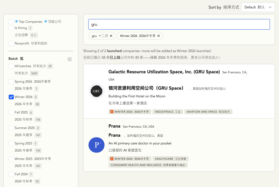
Task: Collapse the Batch section with the minus control
Action: 69,59
